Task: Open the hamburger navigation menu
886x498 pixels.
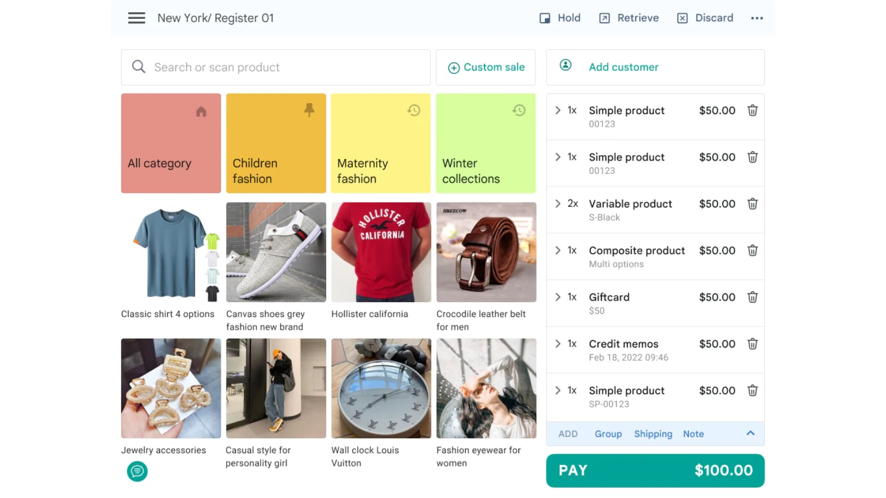Action: click(136, 18)
